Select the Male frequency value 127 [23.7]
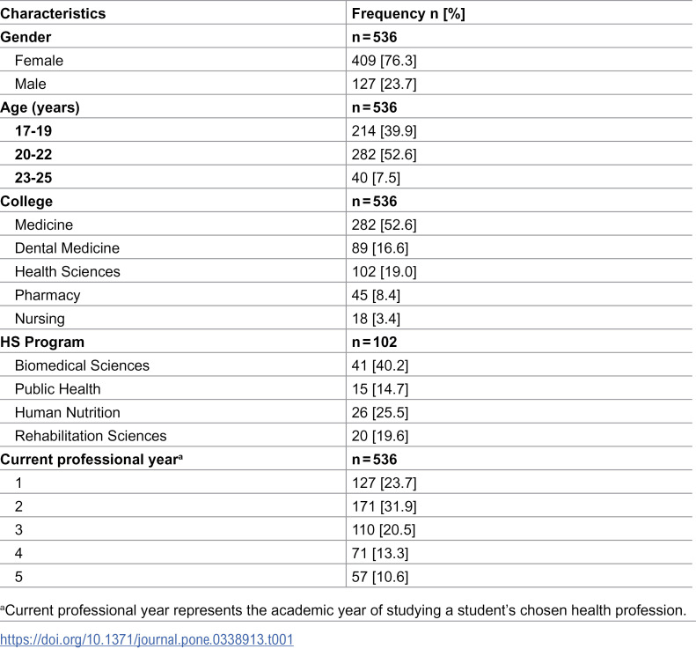 click(384, 84)
